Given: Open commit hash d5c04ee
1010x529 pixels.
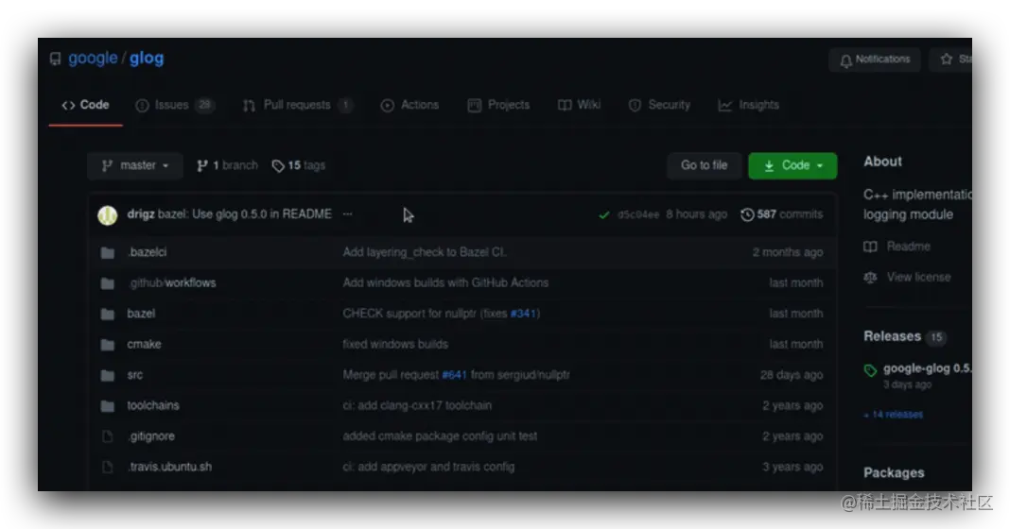Looking at the screenshot, I should (638, 215).
